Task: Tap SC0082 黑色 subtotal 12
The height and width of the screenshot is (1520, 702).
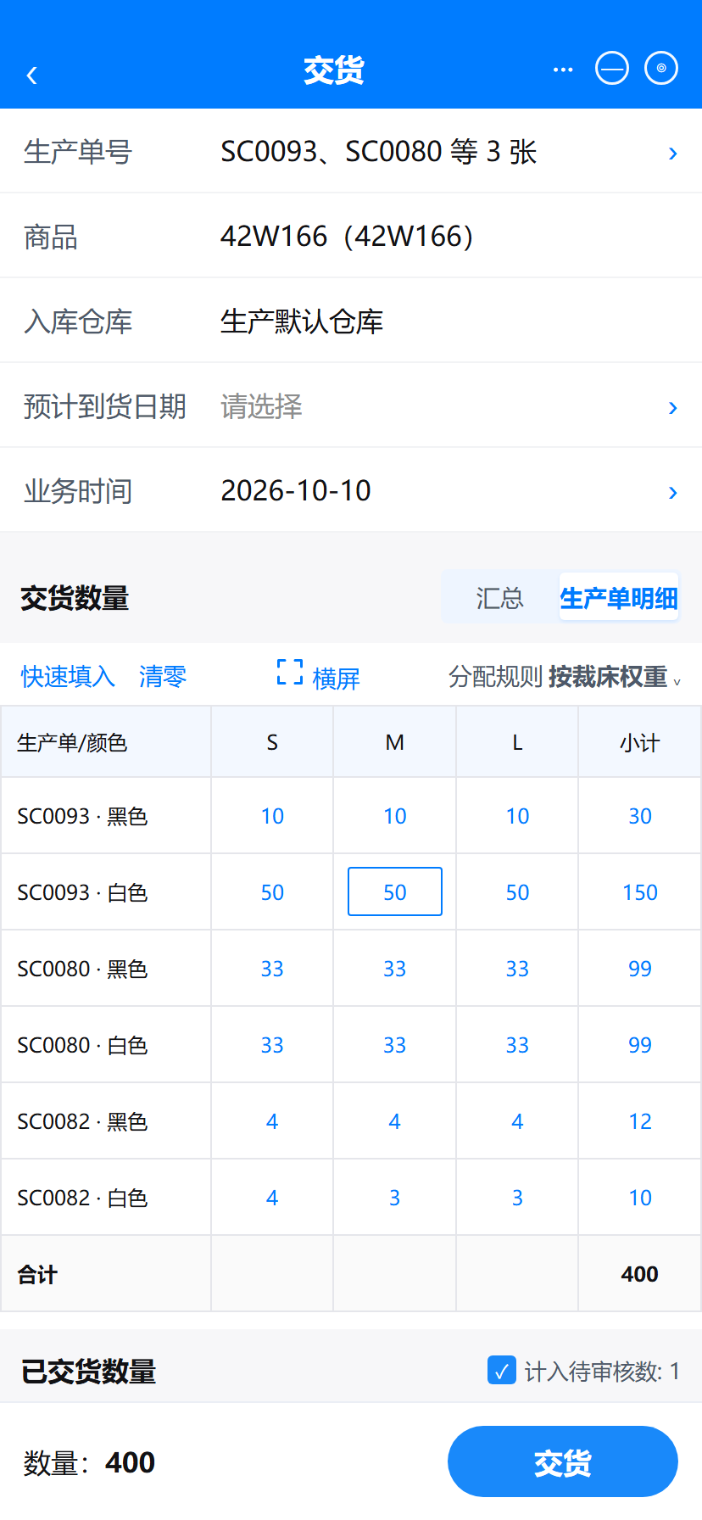Action: tap(640, 1121)
